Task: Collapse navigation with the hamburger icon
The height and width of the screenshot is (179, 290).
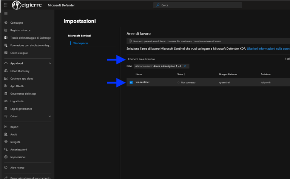Action: [x=6, y=14]
